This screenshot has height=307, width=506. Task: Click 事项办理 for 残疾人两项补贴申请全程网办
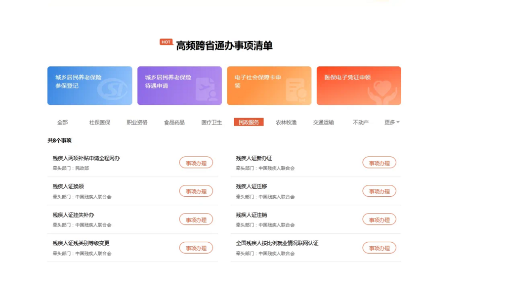(x=196, y=163)
